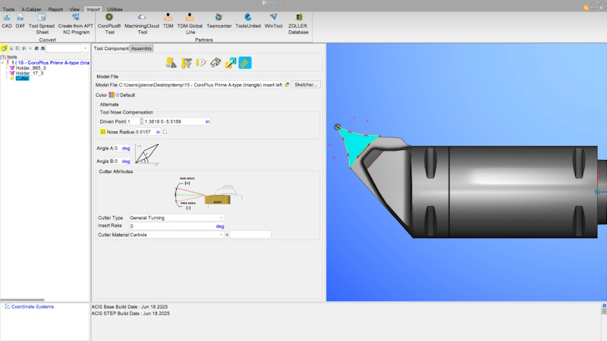Image resolution: width=607 pixels, height=341 pixels.
Task: Click the arrow translate component icon
Action: click(231, 63)
